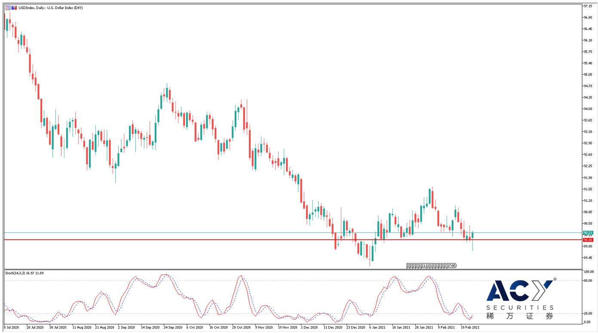This screenshot has height=333, width=598.
Task: Click the 100.00 level on Stochastic scale
Action: pyautogui.click(x=589, y=272)
